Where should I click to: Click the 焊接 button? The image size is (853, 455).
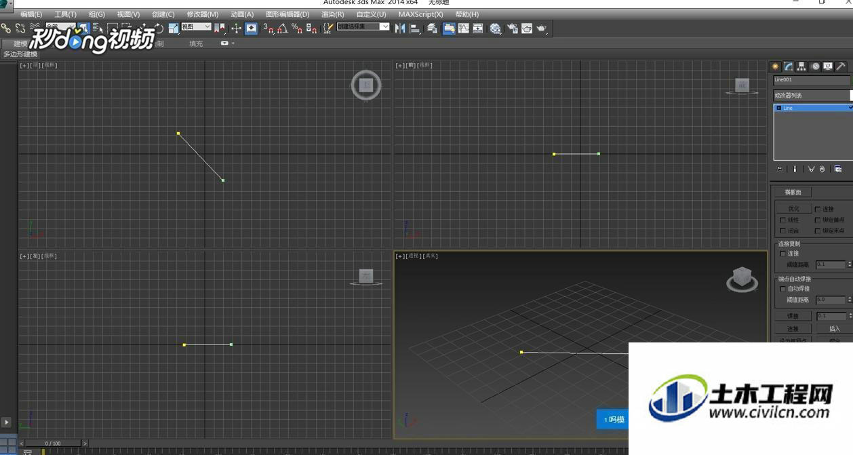click(793, 316)
